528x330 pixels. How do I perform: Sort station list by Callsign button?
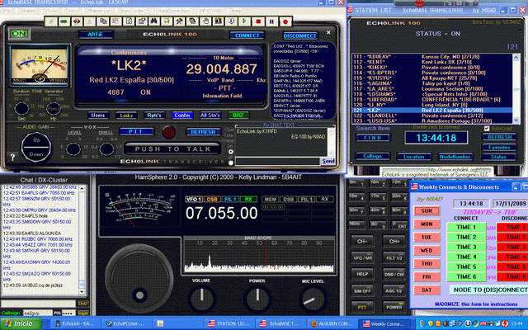point(372,156)
